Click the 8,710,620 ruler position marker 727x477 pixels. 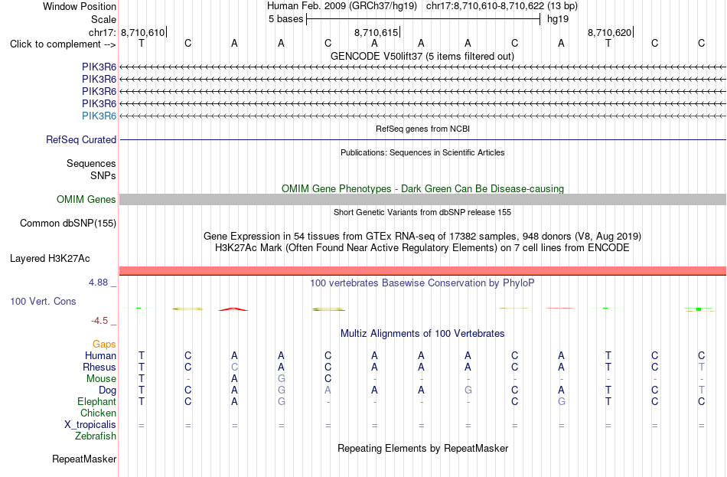(610, 32)
